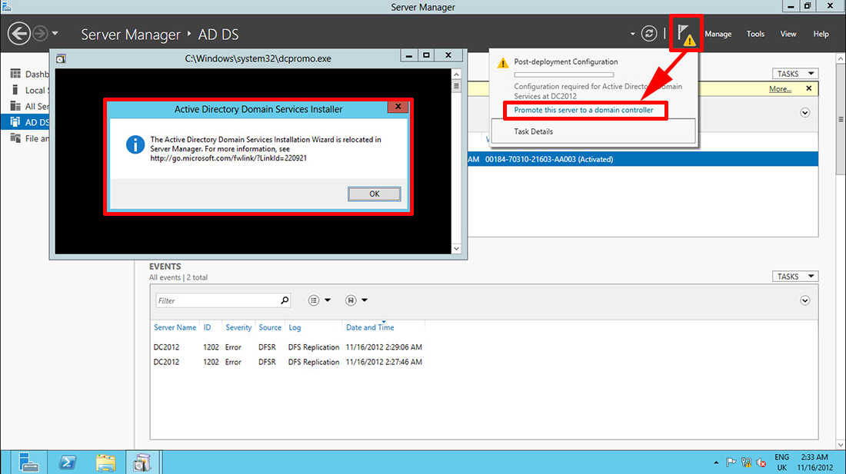Click the forward navigation arrow
The height and width of the screenshot is (474, 846).
(40, 34)
